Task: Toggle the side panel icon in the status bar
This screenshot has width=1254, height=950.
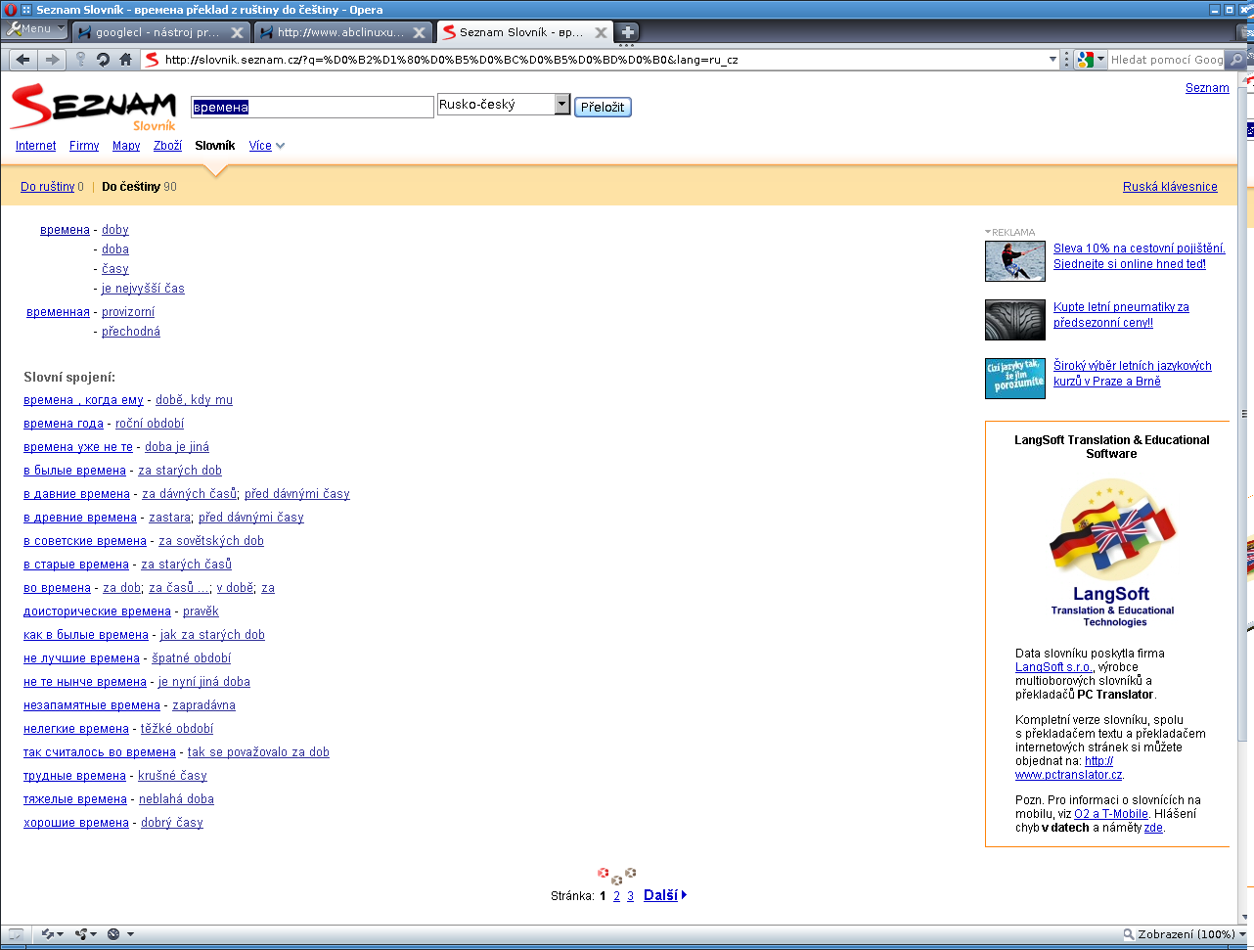Action: pos(16,934)
